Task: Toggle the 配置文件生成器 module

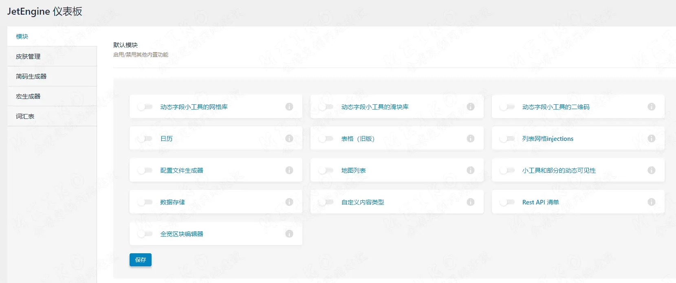Action: (145, 171)
